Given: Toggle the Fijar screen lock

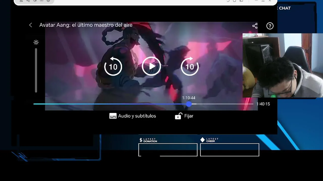Looking at the screenshot, I should point(184,116).
